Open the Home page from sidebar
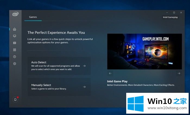 pyautogui.click(x=15, y=29)
